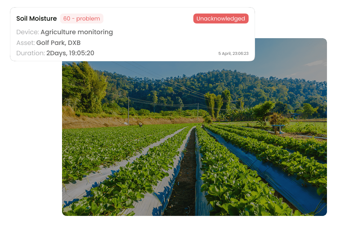Click the 2Days, 19:05:20 duration value
The width and height of the screenshot is (358, 237).
(x=70, y=53)
